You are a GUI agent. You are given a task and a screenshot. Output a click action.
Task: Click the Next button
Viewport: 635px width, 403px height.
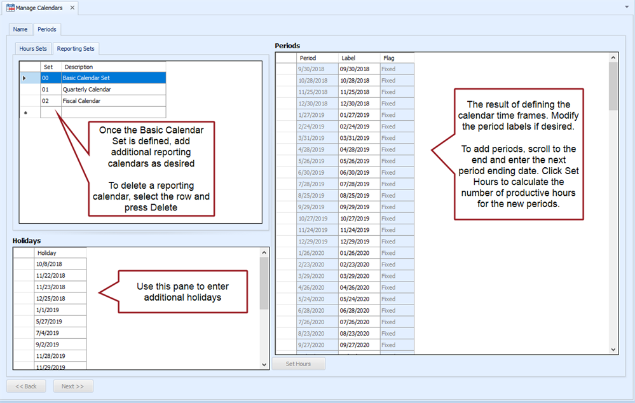(72, 386)
